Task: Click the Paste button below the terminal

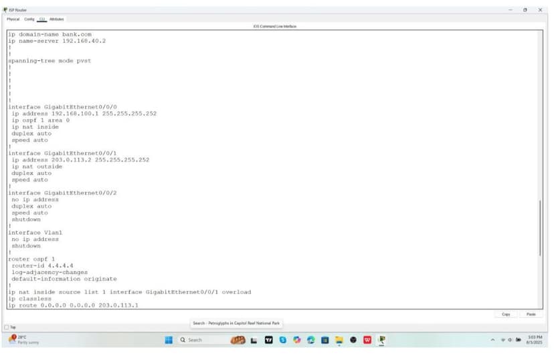Action: 531,314
